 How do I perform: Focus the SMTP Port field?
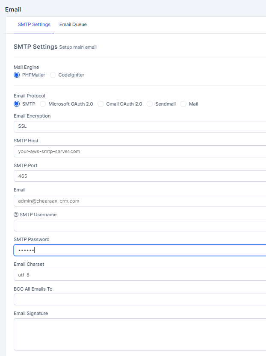point(139,176)
